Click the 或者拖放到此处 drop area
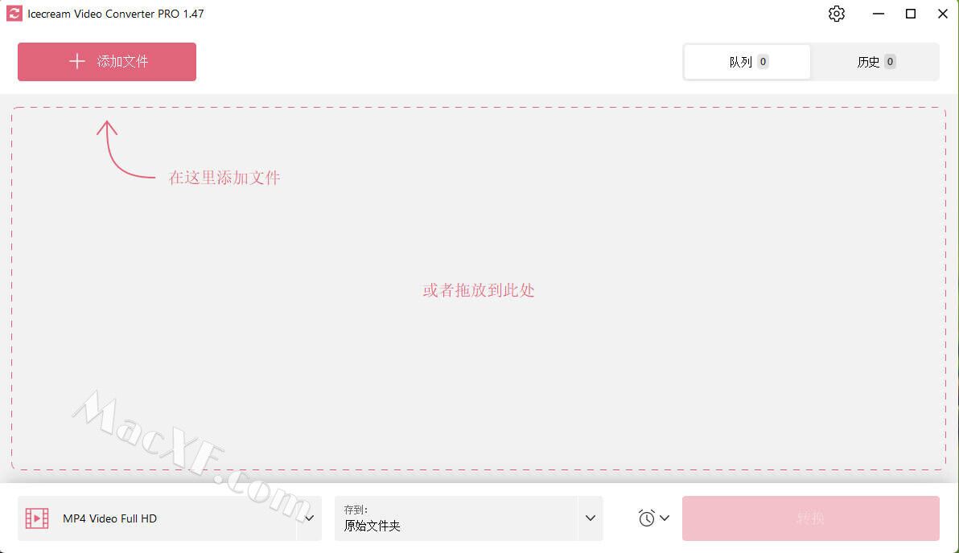The image size is (959, 553). coord(478,289)
